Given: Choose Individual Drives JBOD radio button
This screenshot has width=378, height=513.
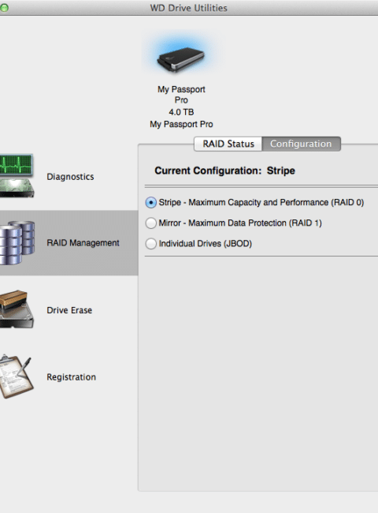Looking at the screenshot, I should (x=151, y=244).
